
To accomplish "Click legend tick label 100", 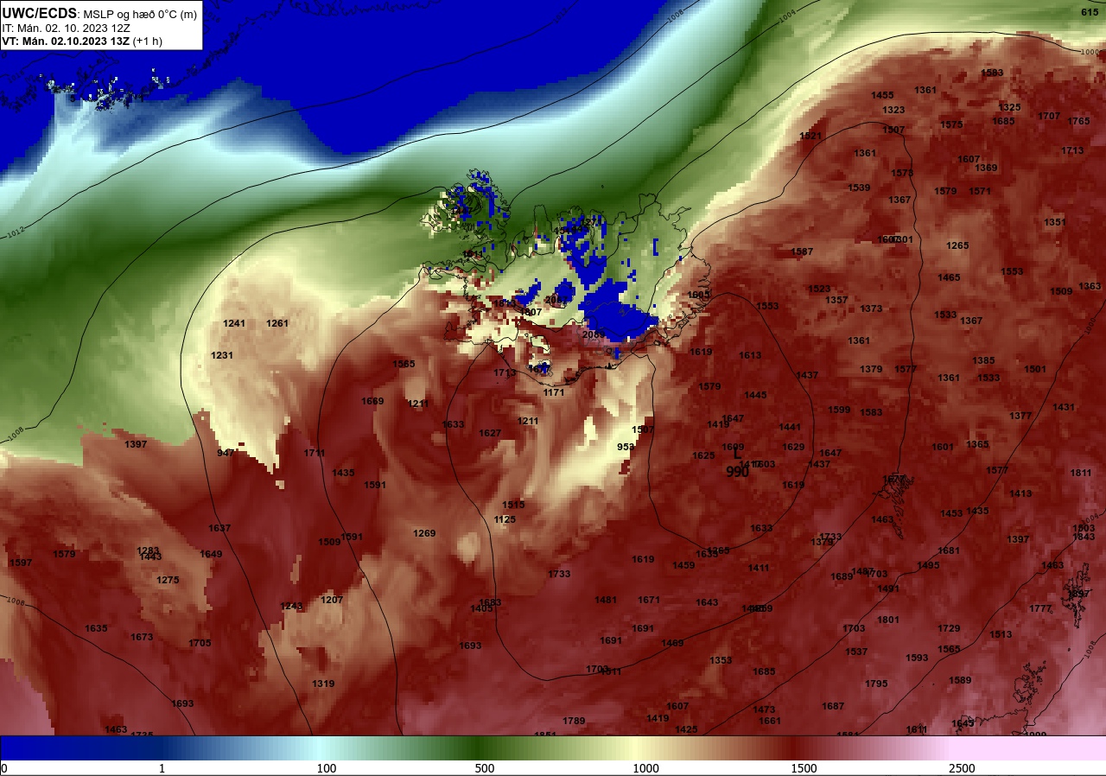I will (326, 769).
